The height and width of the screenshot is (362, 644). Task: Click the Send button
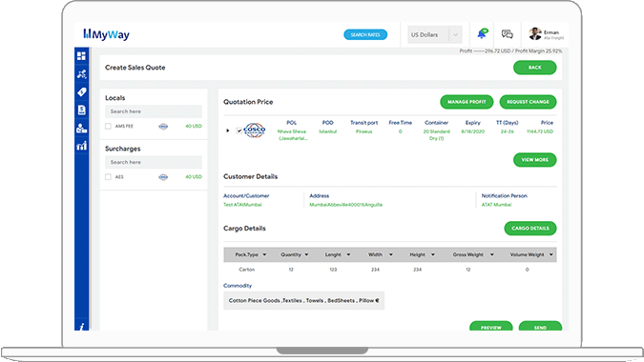pyautogui.click(x=540, y=327)
